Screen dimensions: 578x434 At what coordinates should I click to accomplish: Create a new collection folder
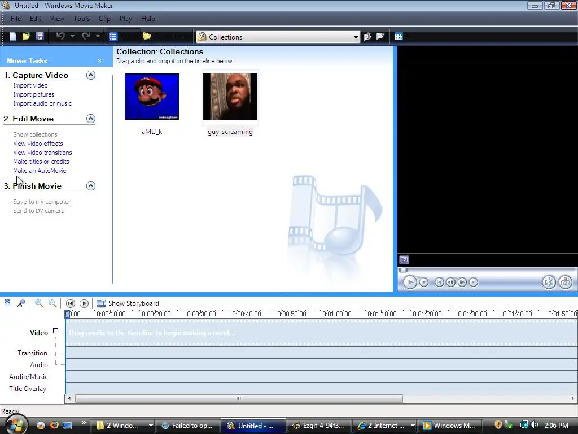pyautogui.click(x=380, y=36)
